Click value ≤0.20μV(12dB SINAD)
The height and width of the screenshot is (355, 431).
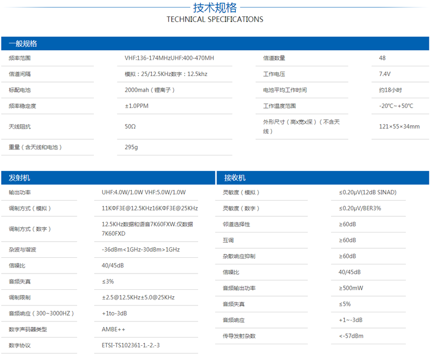click(367, 193)
